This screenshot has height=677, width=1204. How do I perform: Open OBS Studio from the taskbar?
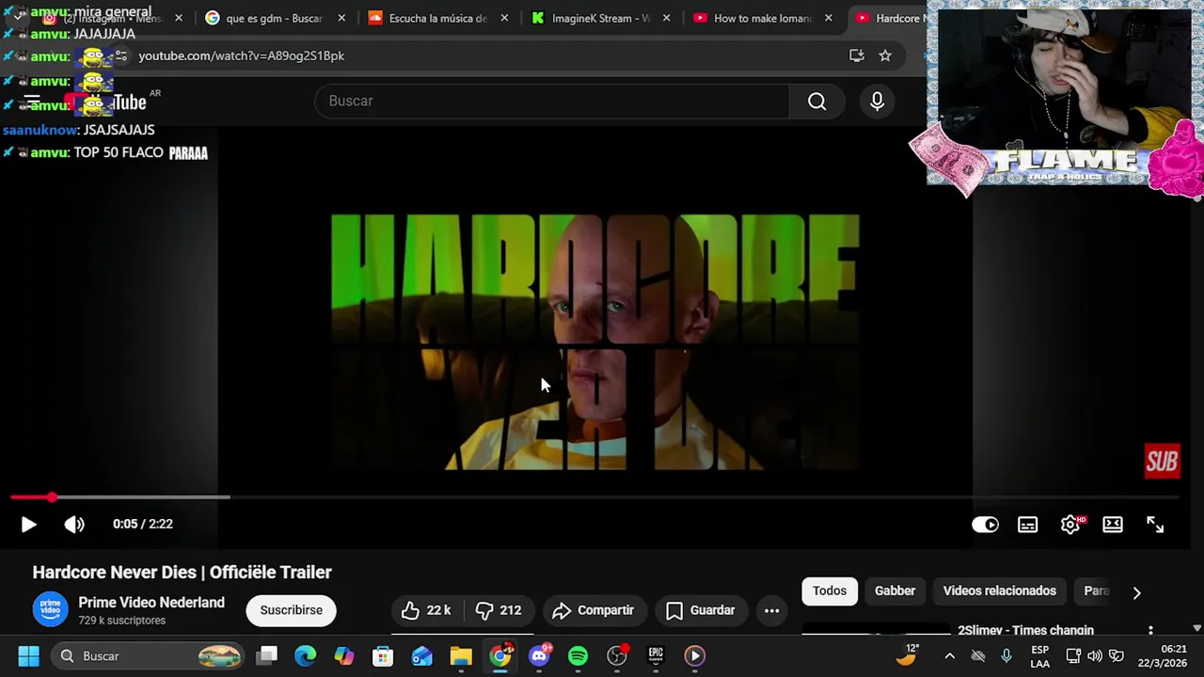[617, 655]
